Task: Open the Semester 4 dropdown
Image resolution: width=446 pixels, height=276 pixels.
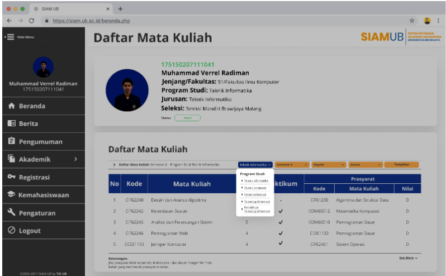Action: [292, 165]
